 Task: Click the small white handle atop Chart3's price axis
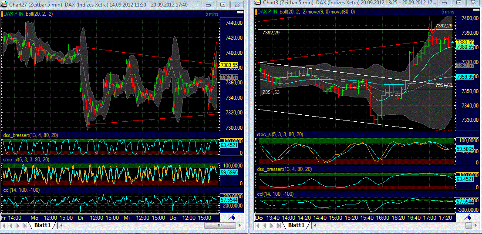pos(476,9)
